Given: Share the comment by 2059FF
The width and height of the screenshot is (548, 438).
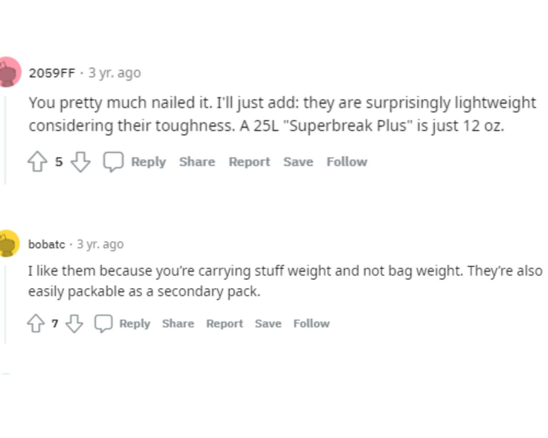Looking at the screenshot, I should point(197,162).
